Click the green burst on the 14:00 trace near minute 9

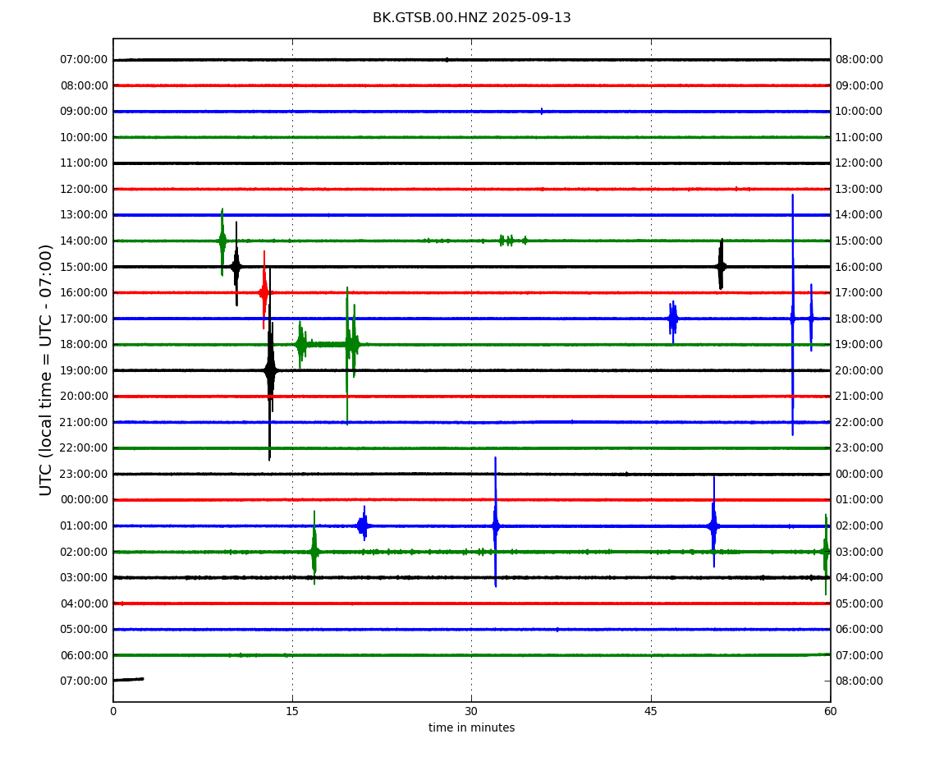222,241
